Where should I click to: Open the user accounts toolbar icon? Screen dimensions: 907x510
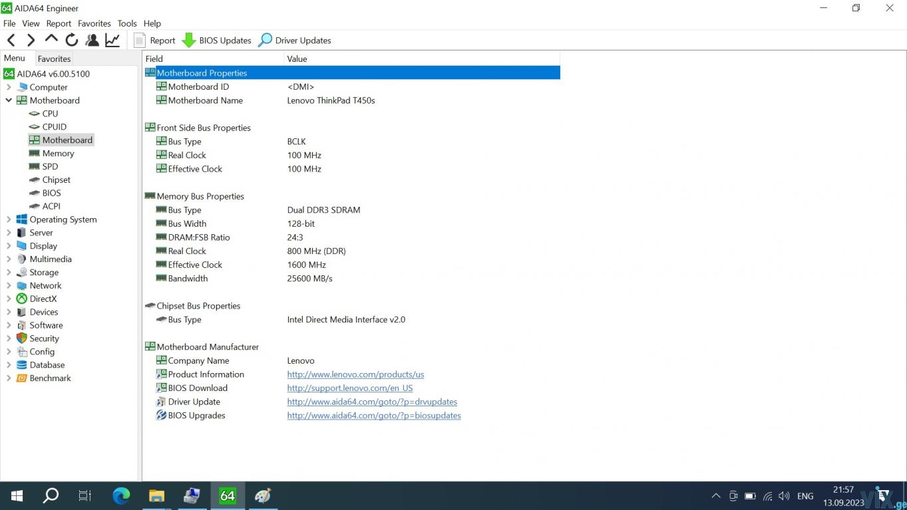click(x=92, y=41)
